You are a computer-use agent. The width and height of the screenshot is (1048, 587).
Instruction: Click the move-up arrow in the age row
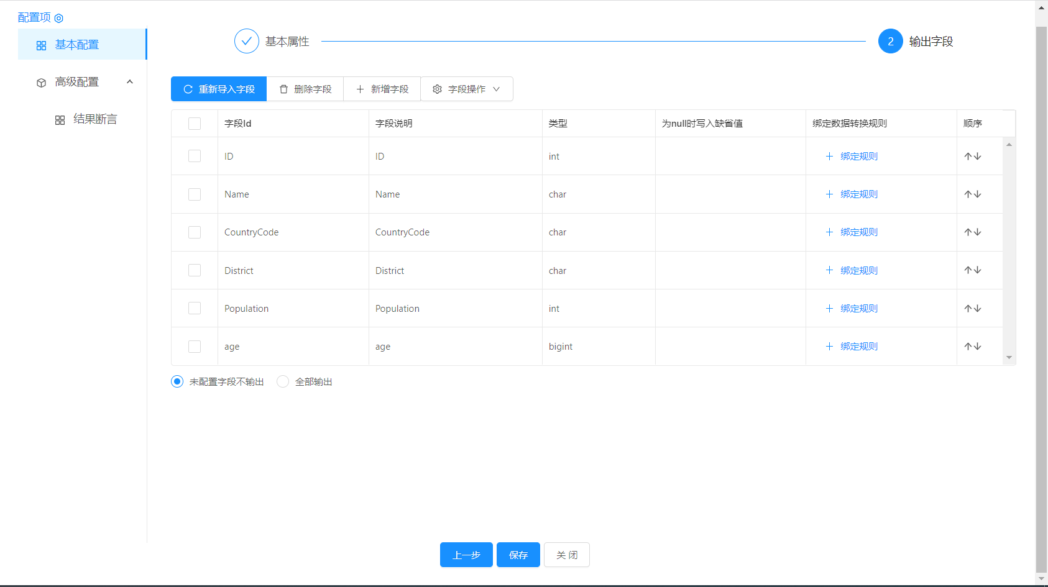point(968,347)
